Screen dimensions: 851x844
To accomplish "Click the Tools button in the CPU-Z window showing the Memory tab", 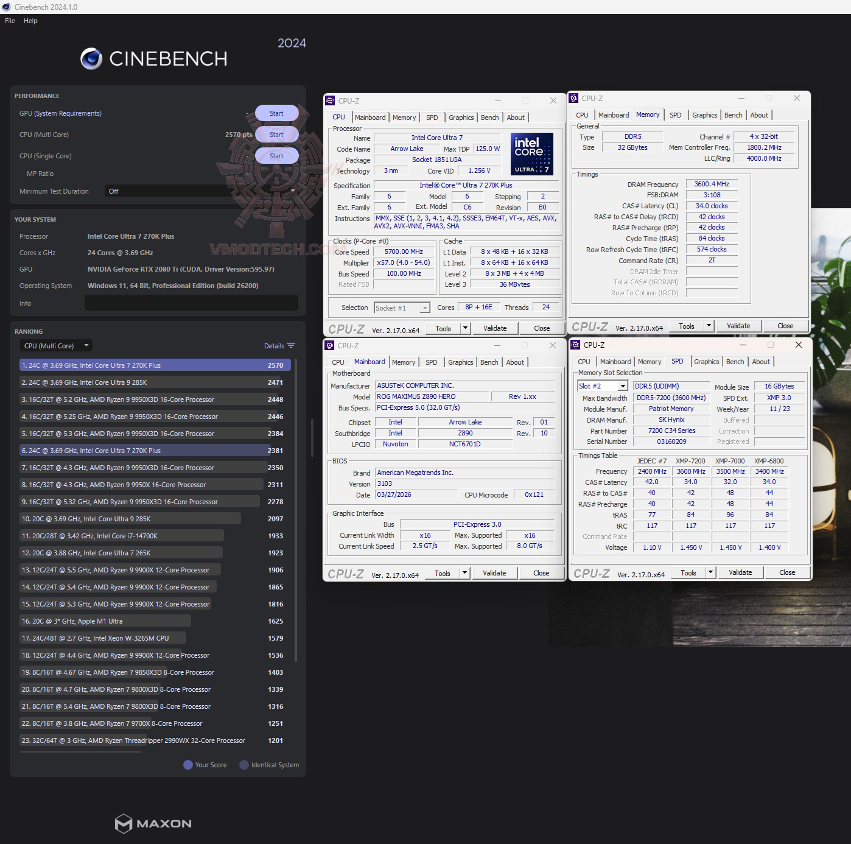I will [687, 326].
